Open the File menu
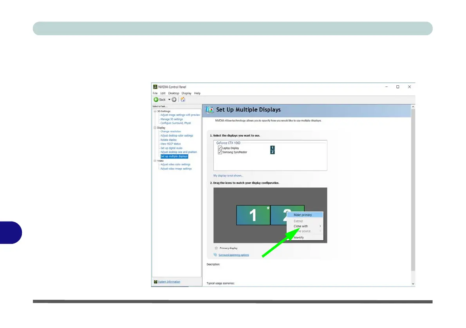This screenshot has height=328, width=466. click(155, 93)
